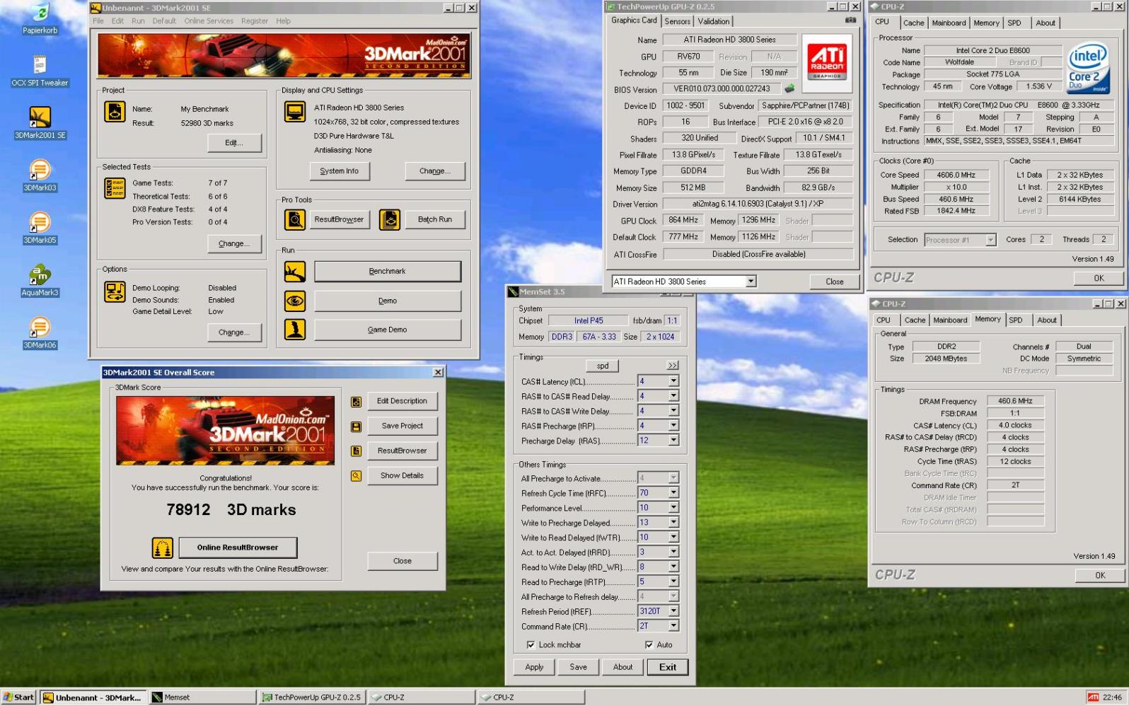Open 3DMark05 desktop shortcut
1129x706 pixels.
tap(40, 228)
